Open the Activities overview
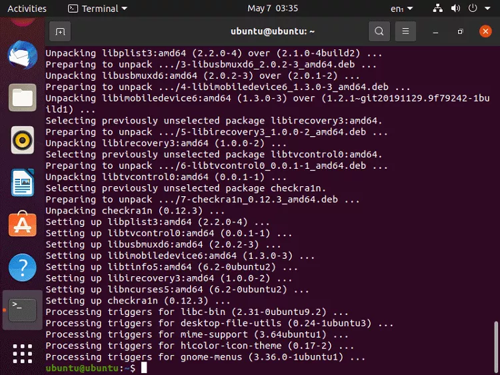 (x=27, y=8)
